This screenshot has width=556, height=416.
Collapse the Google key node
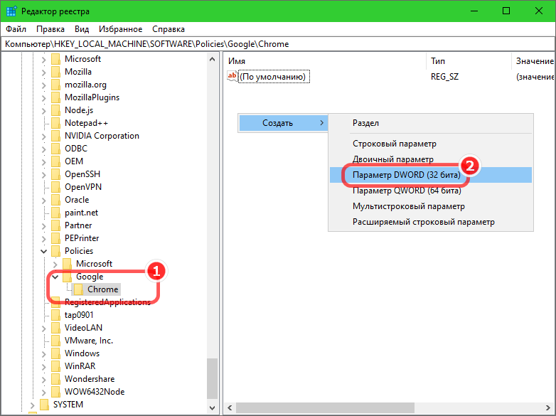pyautogui.click(x=55, y=277)
